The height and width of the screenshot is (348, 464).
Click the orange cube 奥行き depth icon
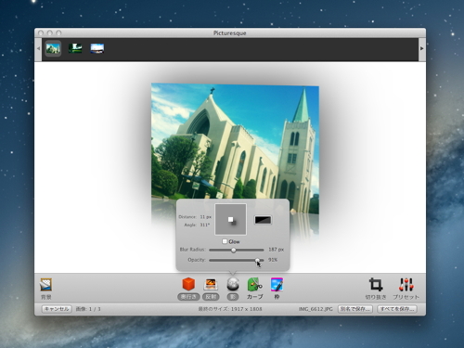pos(188,284)
